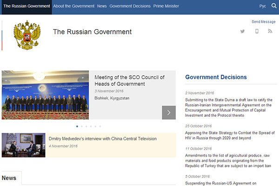Click the Russian coat of arms emblem

pyautogui.click(x=27, y=35)
